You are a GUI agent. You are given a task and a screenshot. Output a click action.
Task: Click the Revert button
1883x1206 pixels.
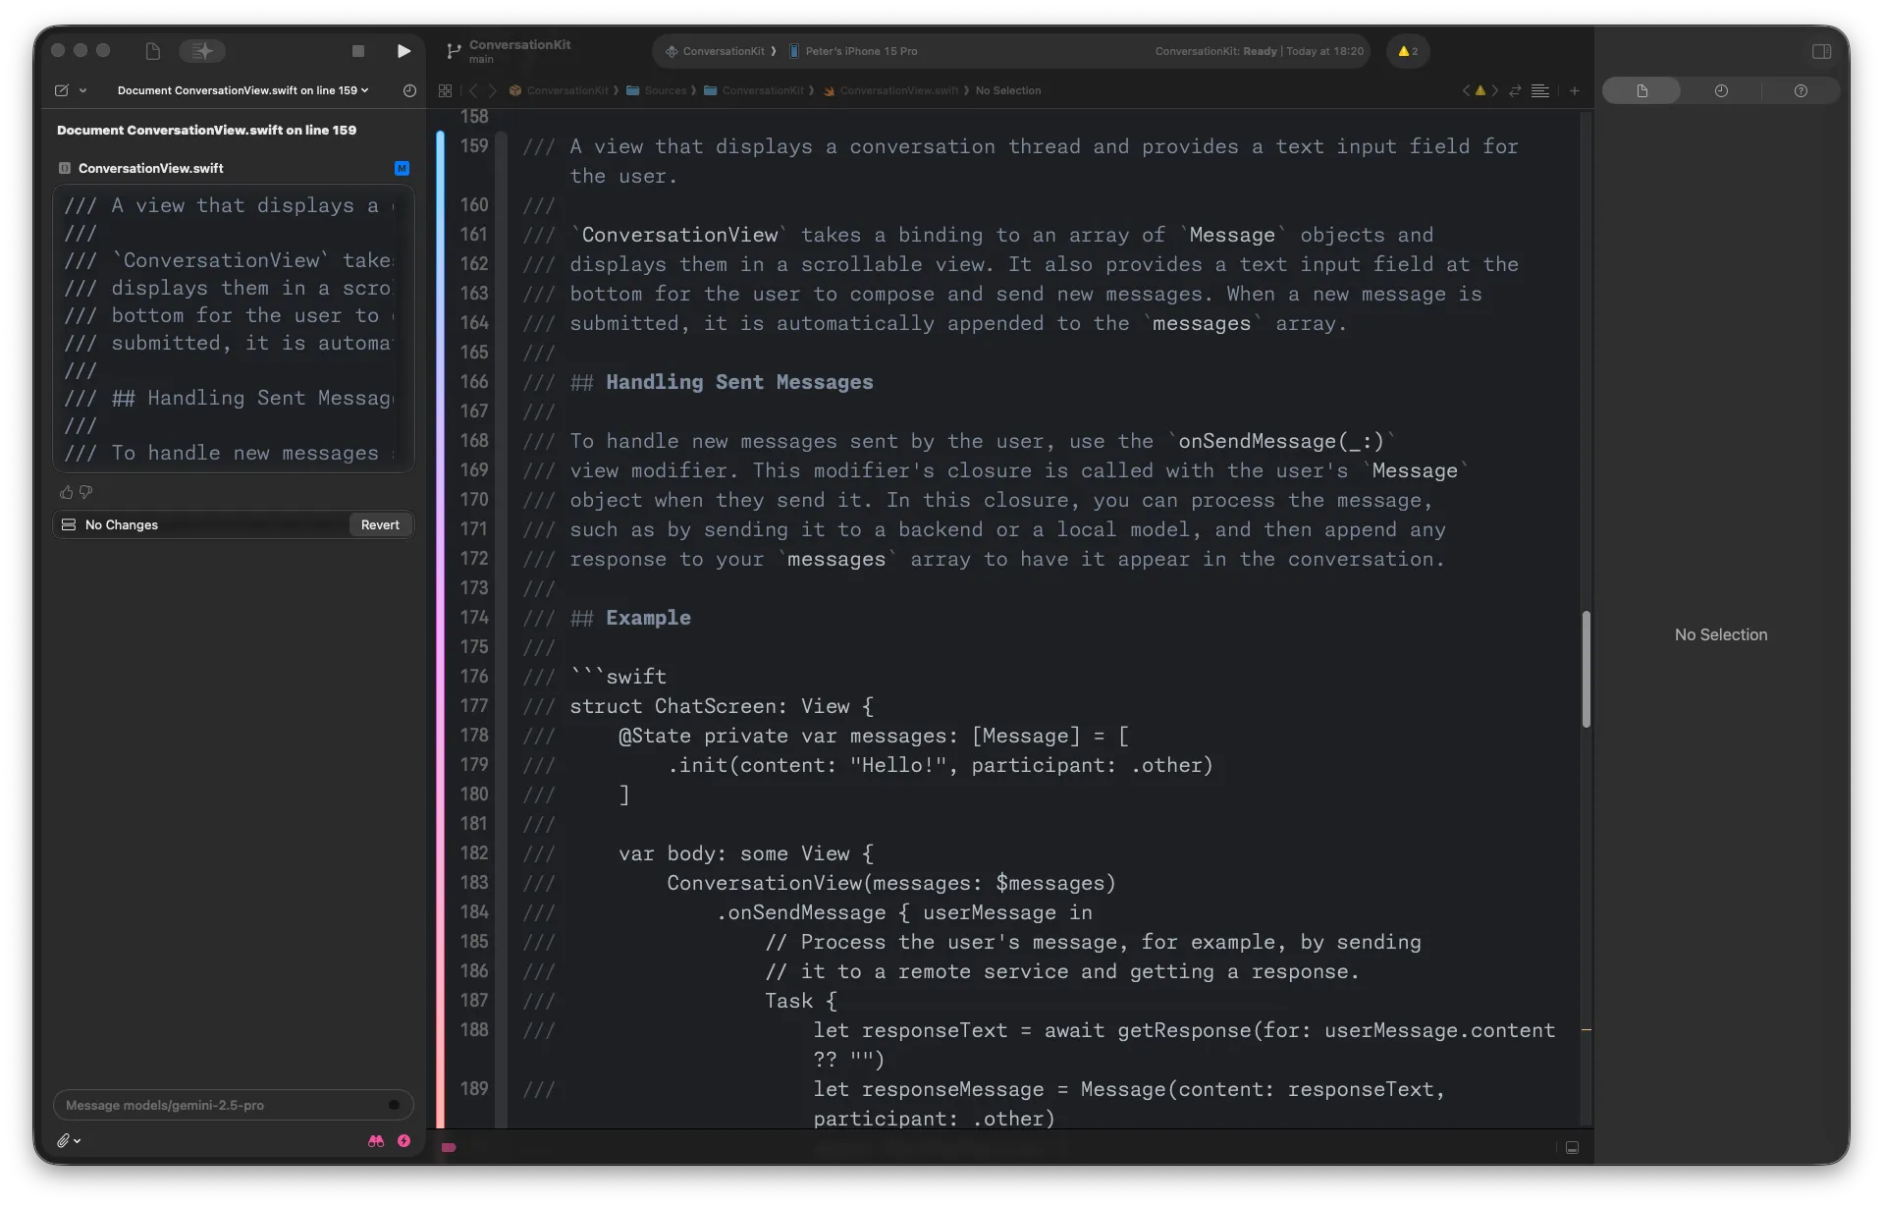[380, 524]
